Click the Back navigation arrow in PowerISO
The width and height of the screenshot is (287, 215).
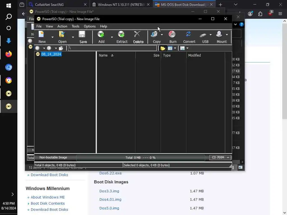pos(37,48)
